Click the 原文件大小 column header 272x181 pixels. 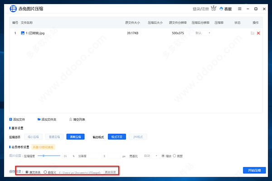click(132, 23)
